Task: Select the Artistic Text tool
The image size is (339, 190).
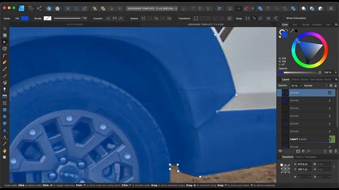Action: 5,137
